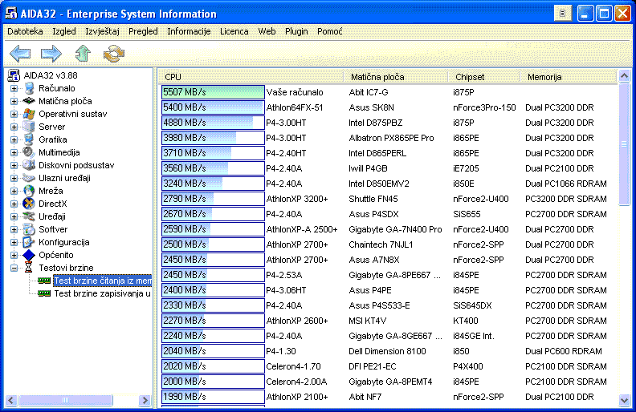
Task: Collapse the Testovi brzine node
Action: [14, 268]
